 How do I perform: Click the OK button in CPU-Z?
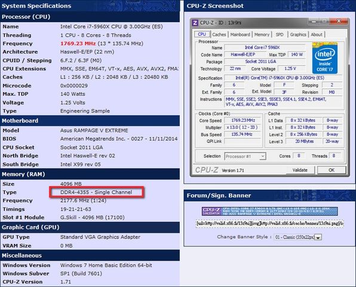[x=332, y=170]
